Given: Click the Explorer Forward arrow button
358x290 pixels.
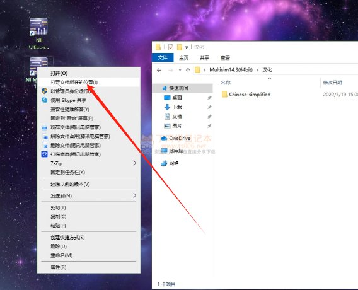Looking at the screenshot, I should (171, 70).
